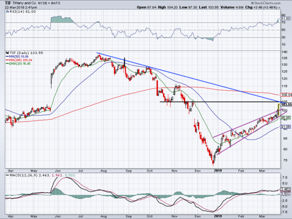Click the Low 97.30 value
The image size is (292, 219).
tap(188, 7)
